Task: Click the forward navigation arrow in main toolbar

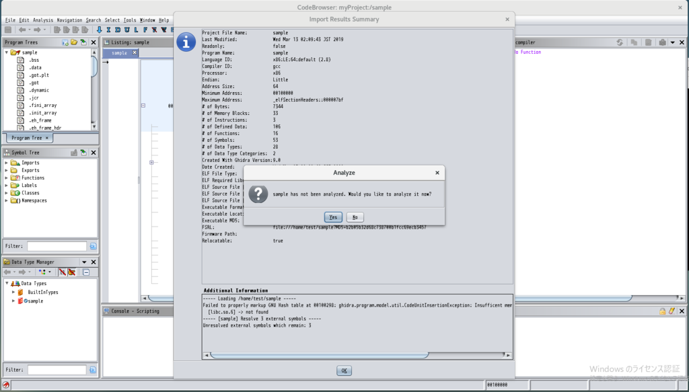Action: (38, 30)
